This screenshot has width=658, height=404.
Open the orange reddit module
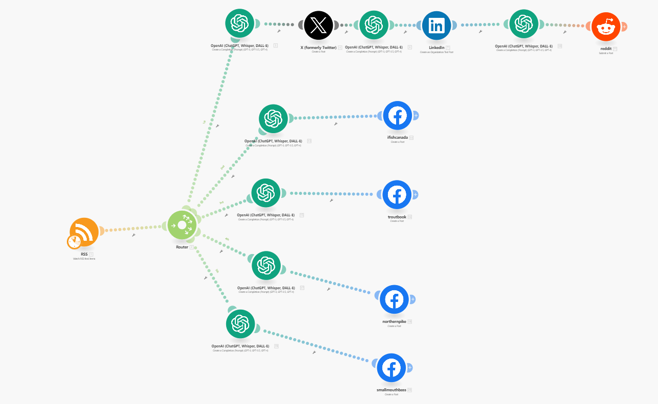[605, 27]
